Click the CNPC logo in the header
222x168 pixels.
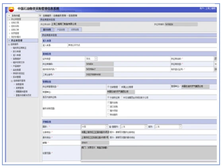[11, 9]
